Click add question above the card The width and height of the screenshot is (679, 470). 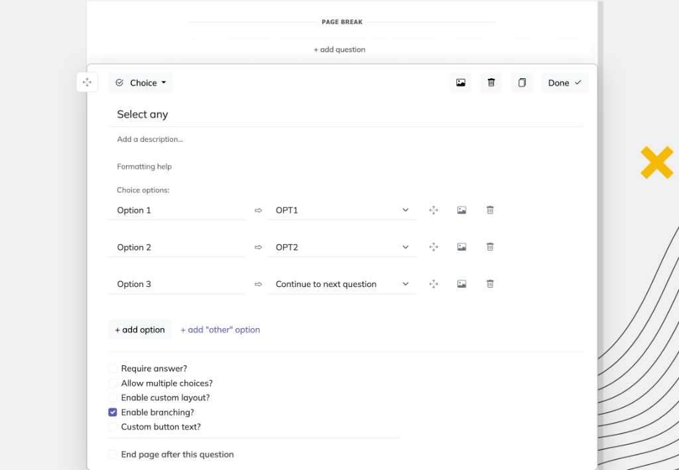(339, 49)
